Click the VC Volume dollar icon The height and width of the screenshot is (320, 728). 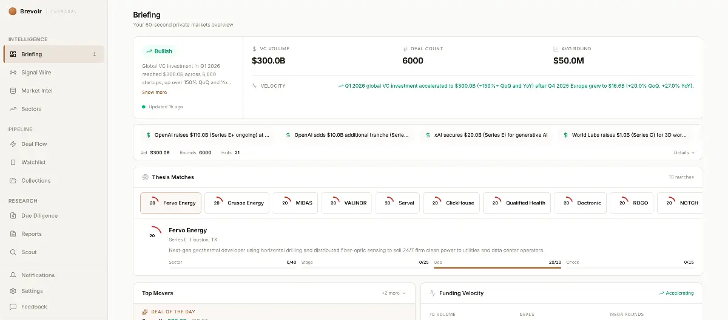(x=254, y=49)
